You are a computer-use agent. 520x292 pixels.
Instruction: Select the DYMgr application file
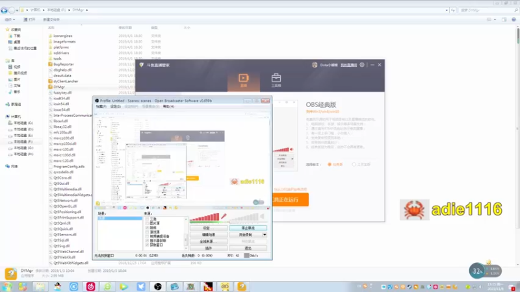[59, 87]
